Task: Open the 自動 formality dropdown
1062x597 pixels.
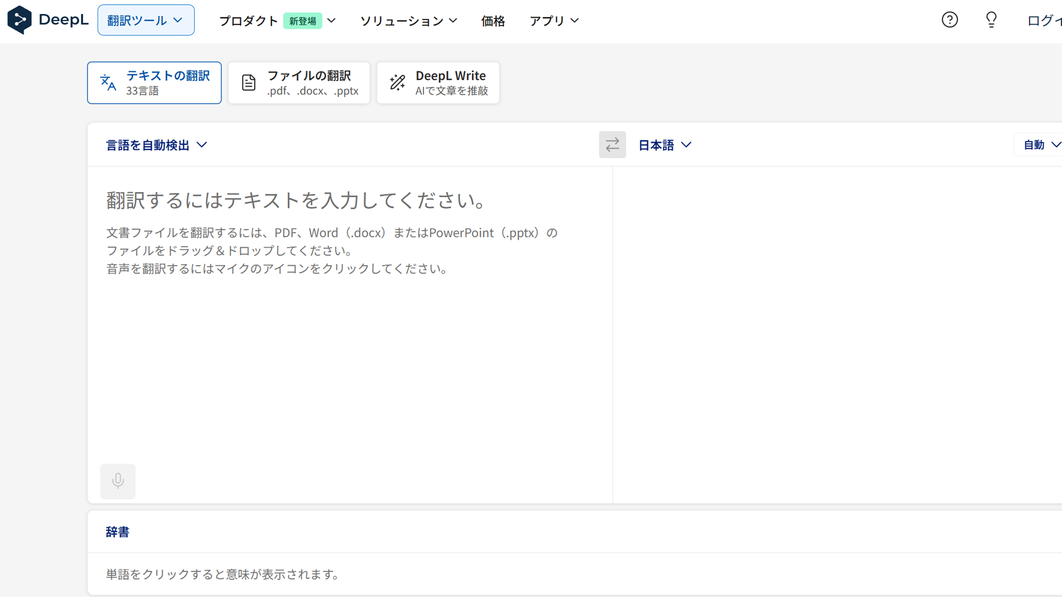Action: 1039,145
